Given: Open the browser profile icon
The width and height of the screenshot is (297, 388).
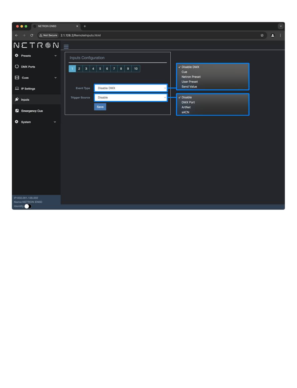Looking at the screenshot, I should 273,35.
